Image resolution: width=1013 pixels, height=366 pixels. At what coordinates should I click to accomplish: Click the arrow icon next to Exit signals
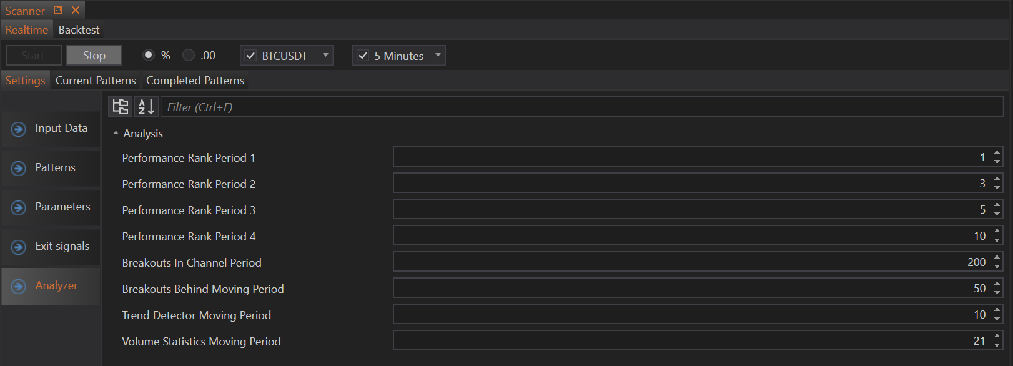click(19, 247)
